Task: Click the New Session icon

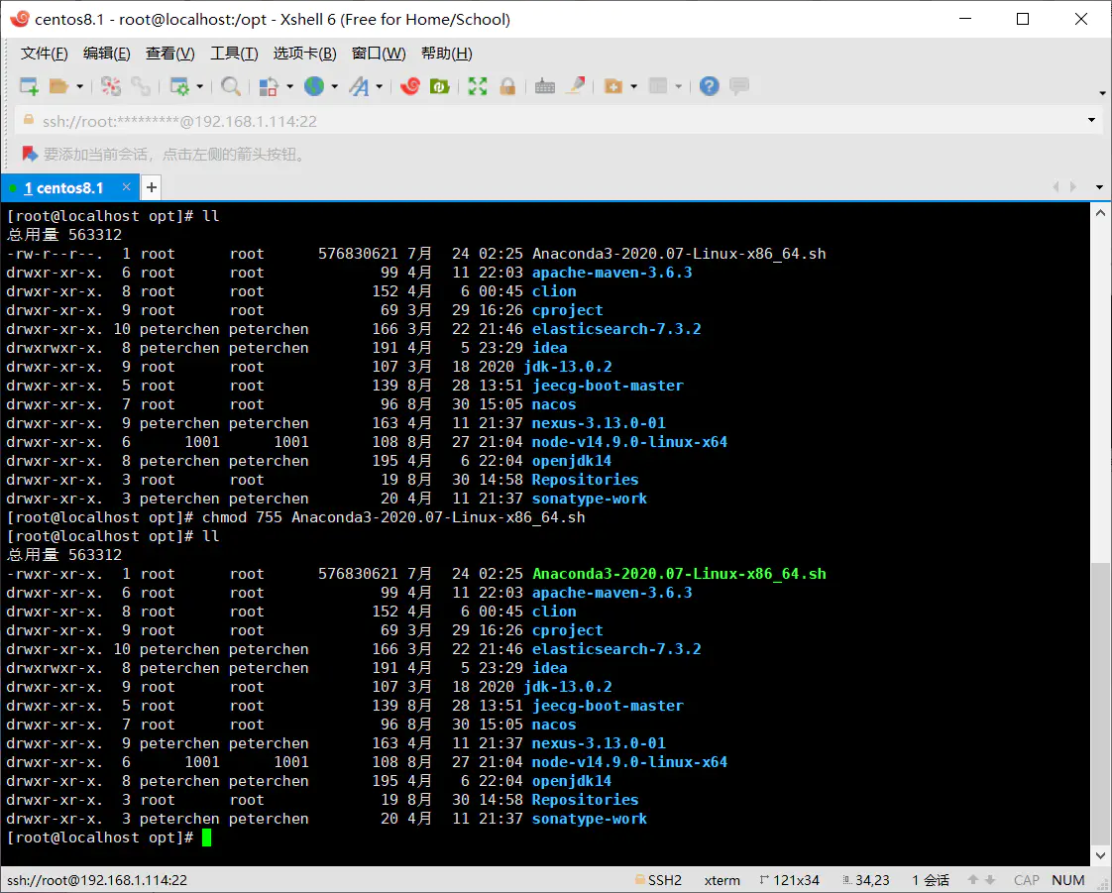Action: tap(29, 87)
